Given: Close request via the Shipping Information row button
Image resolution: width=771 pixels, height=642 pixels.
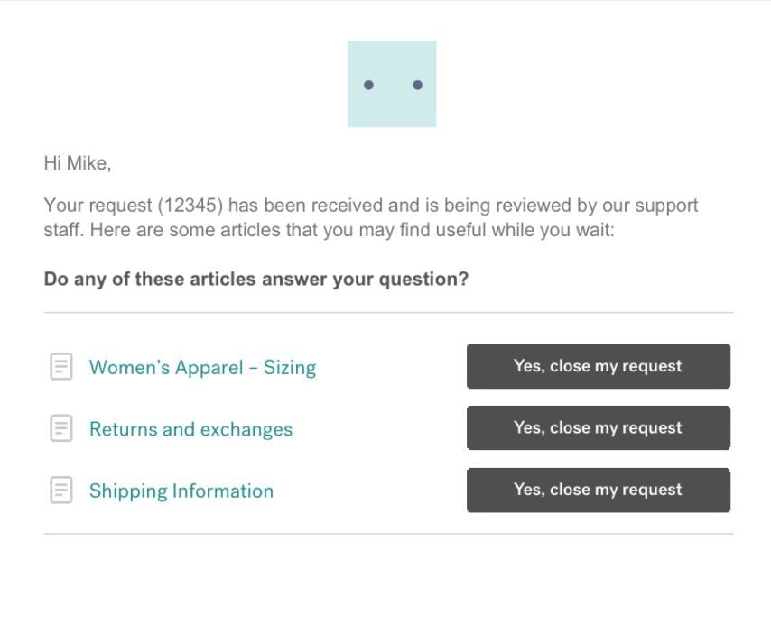Looking at the screenshot, I should pyautogui.click(x=599, y=491).
